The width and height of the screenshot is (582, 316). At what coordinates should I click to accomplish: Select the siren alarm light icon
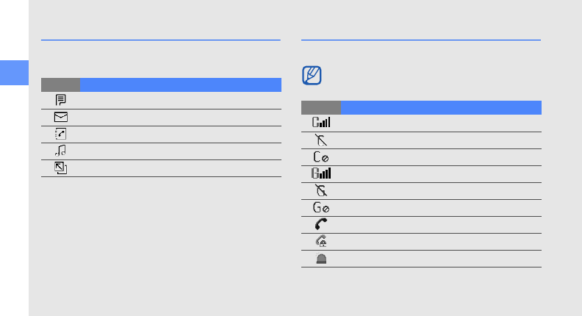coord(321,258)
